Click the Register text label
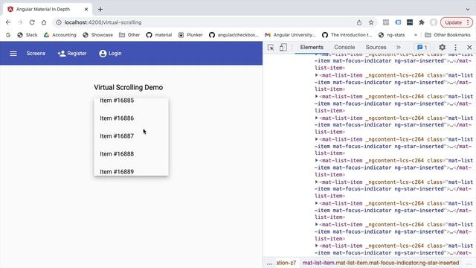 [x=77, y=54]
